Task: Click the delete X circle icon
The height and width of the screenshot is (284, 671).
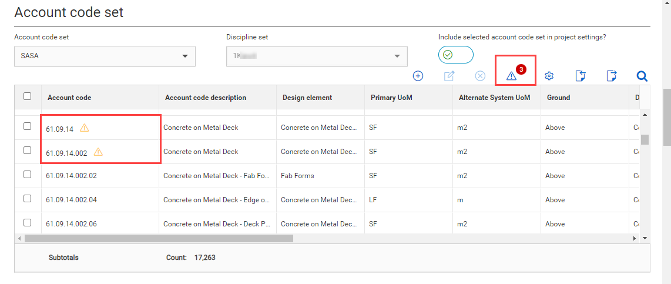Action: pos(480,76)
